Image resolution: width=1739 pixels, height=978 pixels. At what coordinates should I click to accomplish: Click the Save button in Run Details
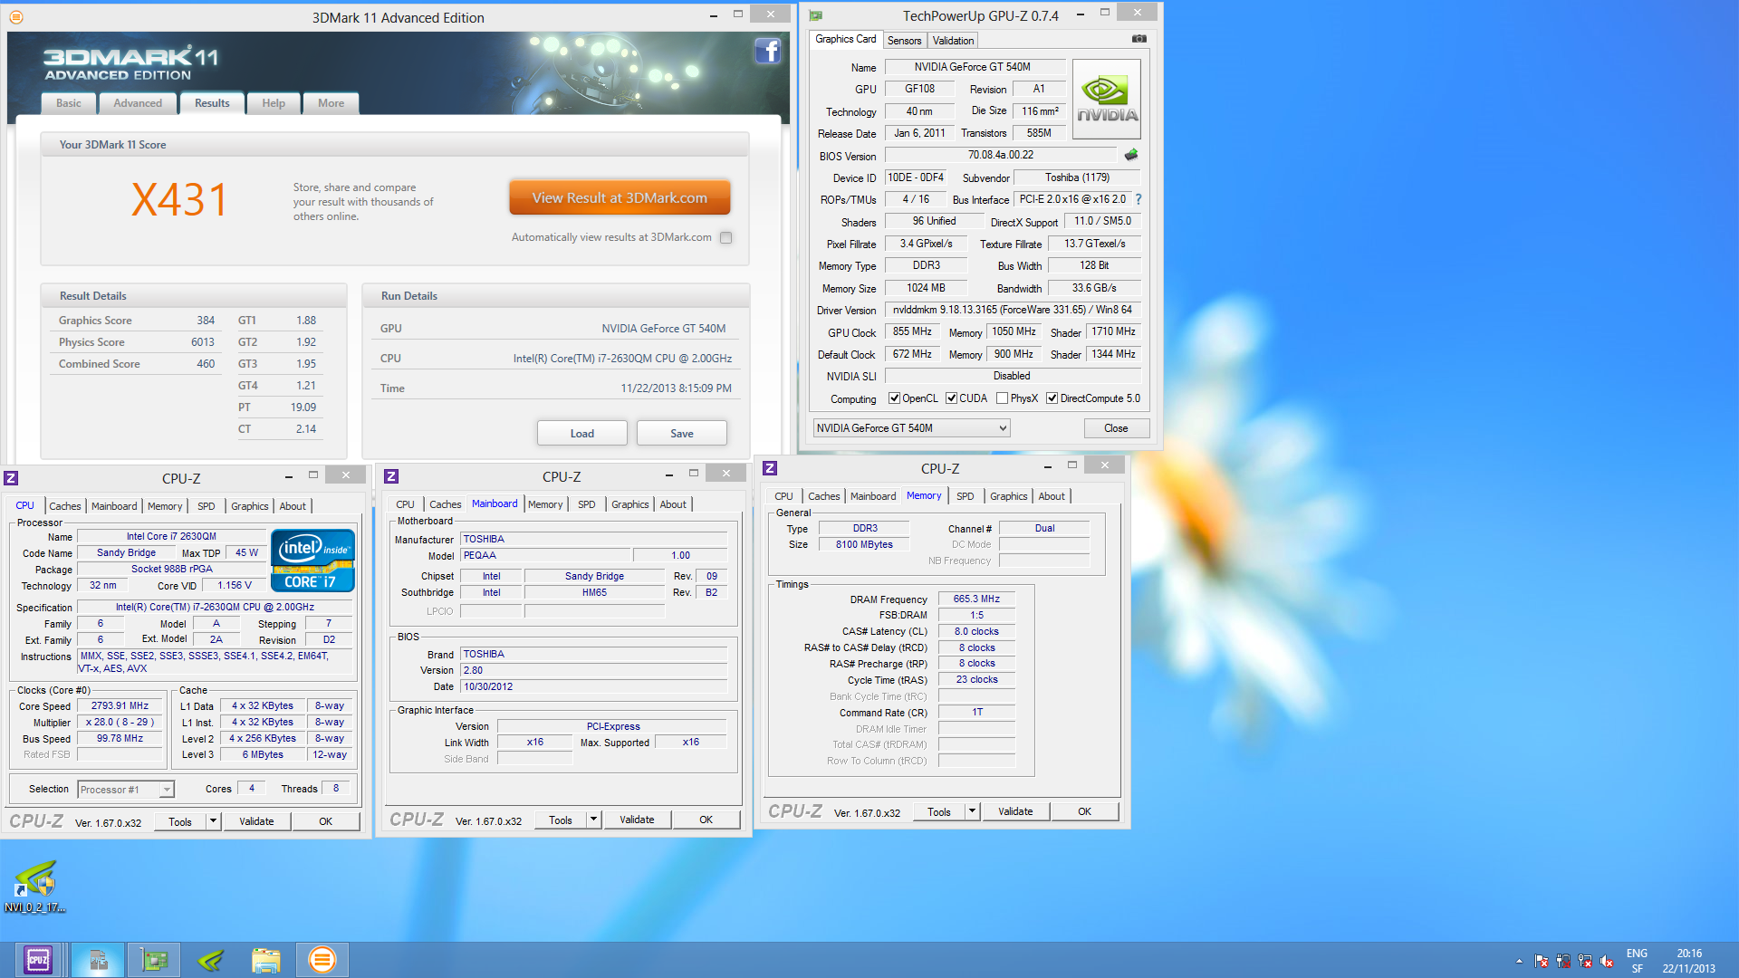click(x=682, y=433)
